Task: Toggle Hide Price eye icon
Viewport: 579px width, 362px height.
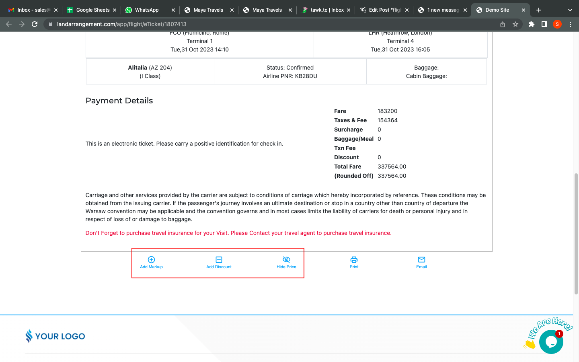Action: [x=286, y=260]
